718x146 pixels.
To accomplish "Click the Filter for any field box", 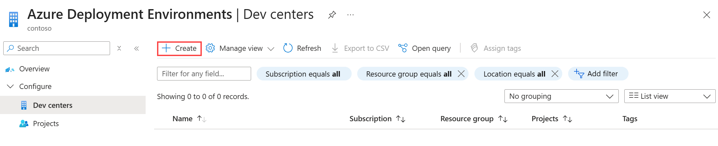I will tap(204, 74).
